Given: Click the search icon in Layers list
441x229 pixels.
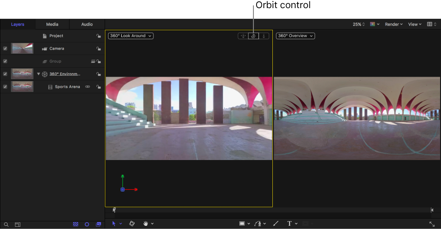Looking at the screenshot, I should (x=6, y=224).
